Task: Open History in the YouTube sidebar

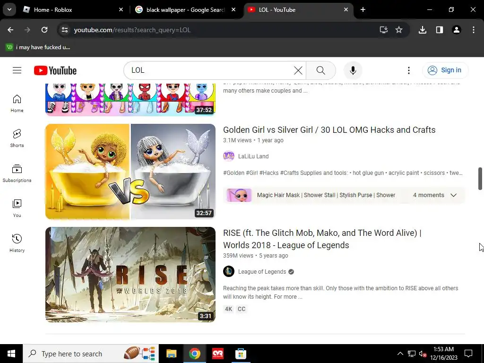Action: tap(17, 243)
